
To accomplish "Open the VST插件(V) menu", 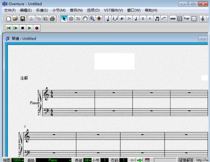I will pos(113,10).
